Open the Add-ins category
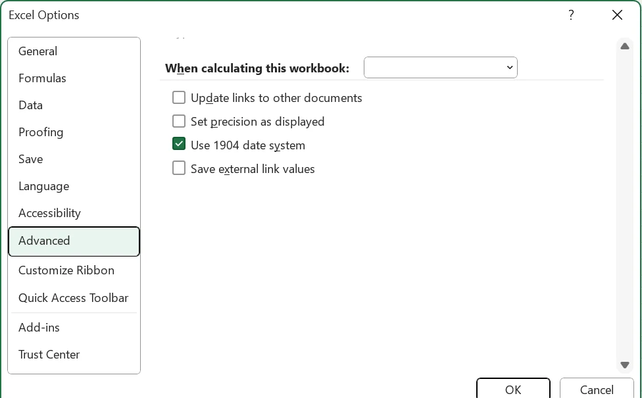This screenshot has width=642, height=398. pyautogui.click(x=74, y=328)
